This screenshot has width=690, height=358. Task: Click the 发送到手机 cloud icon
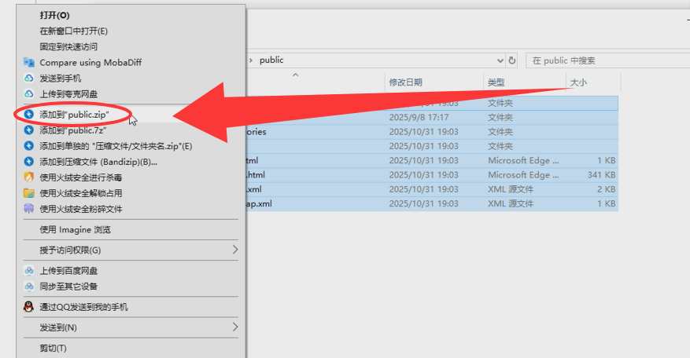[x=29, y=79]
